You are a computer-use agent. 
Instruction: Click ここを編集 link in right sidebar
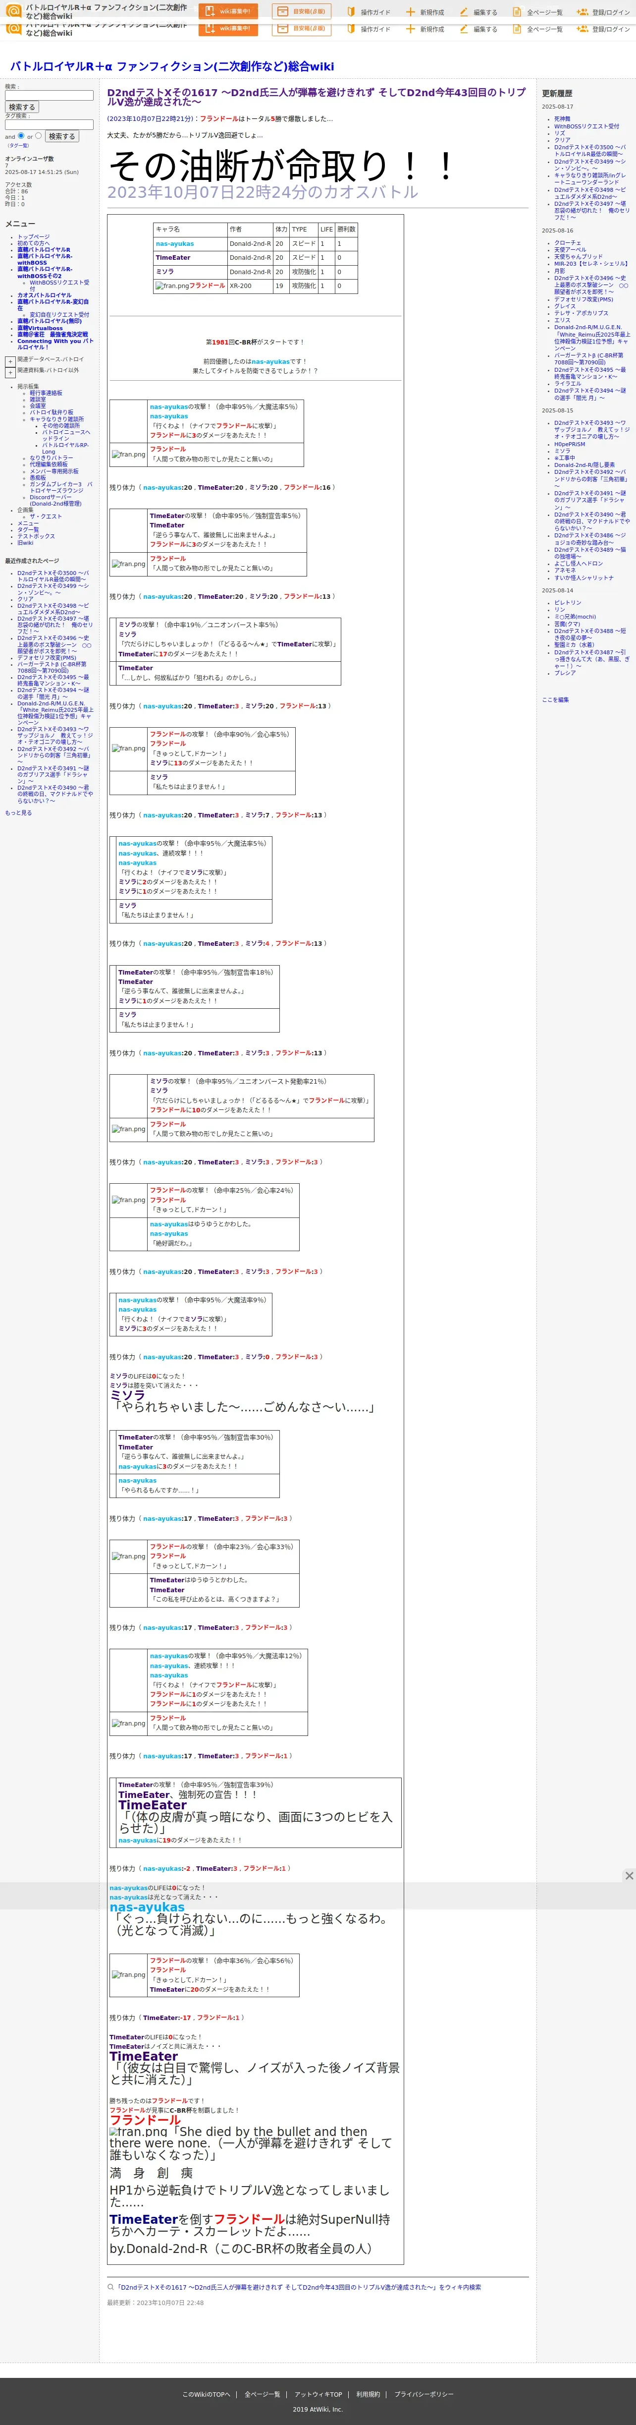pos(555,699)
